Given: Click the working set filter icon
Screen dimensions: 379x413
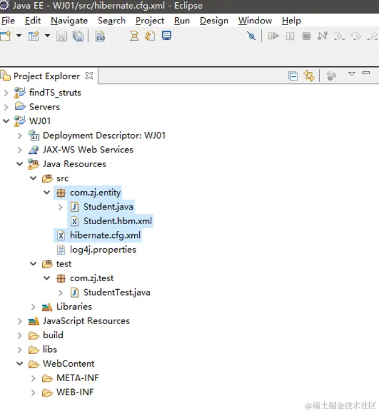Looking at the screenshot, I should [x=331, y=76].
